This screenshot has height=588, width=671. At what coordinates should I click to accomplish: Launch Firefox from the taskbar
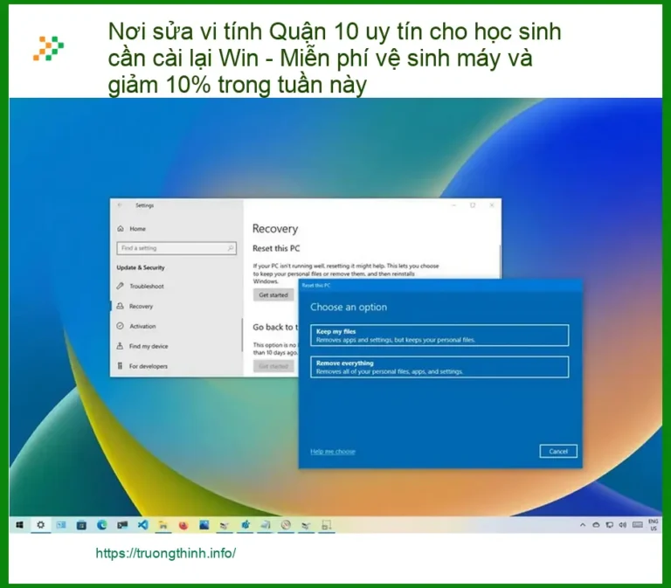point(183,525)
